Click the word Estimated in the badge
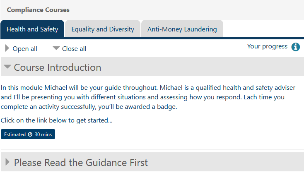Screen dimensions: 304x173 14,135
